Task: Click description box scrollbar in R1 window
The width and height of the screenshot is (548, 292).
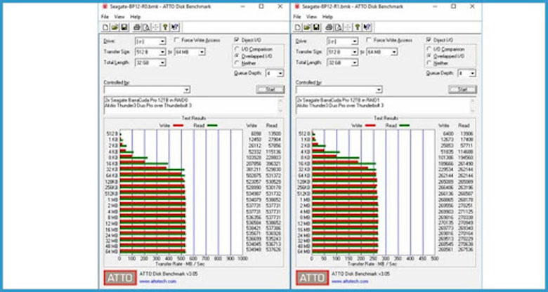Action: tap(473, 105)
